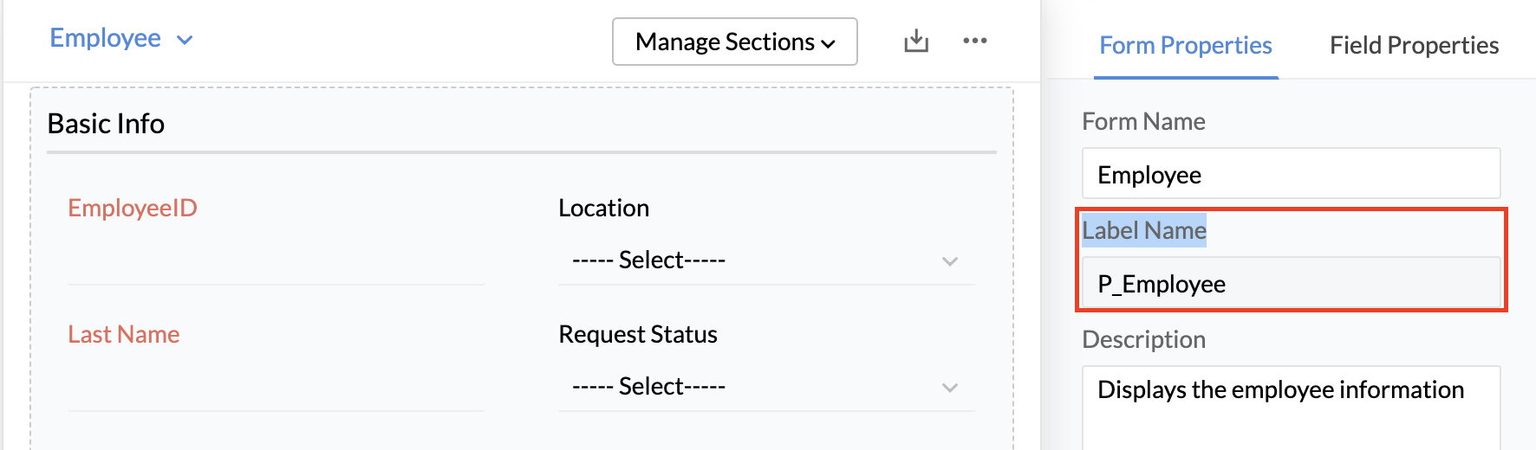Click the Form Name input field
This screenshot has height=450, width=1536.
click(1290, 174)
